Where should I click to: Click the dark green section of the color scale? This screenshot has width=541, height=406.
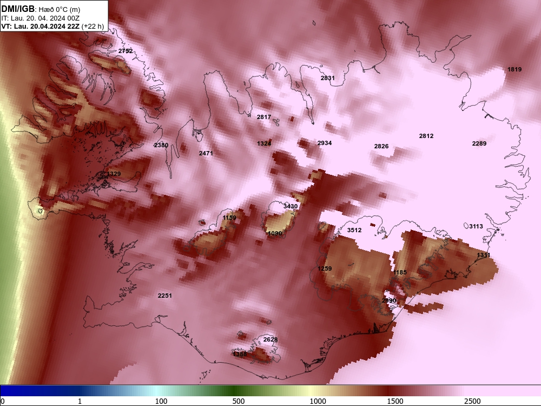click(x=235, y=391)
